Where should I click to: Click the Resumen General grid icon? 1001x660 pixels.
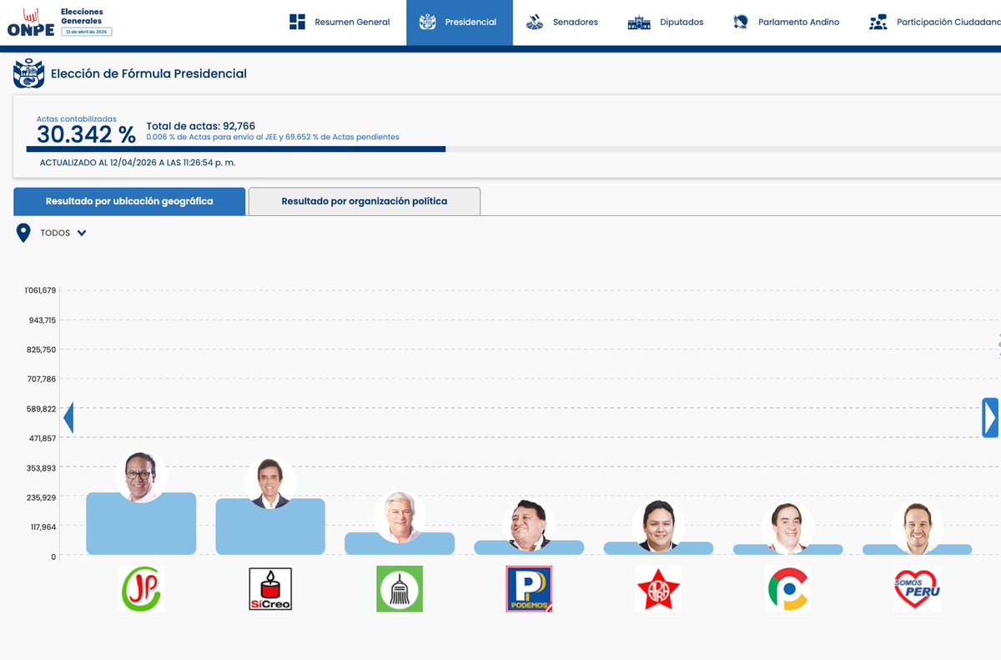(297, 22)
